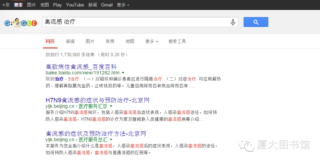
Task: Expand the 更多 dropdown under search box
Action: 152,41
